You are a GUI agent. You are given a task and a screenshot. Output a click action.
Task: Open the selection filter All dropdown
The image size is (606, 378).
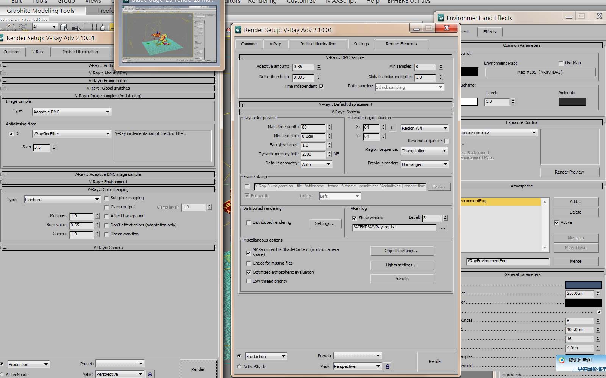click(45, 27)
